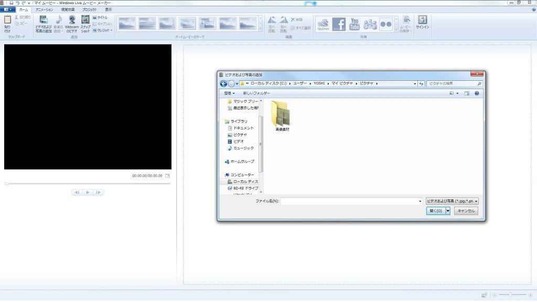Share movie to Flickr icon
The image size is (537, 302).
[386, 24]
